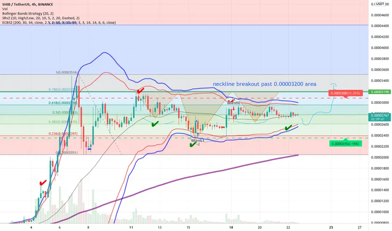This screenshot has height=231, width=392.
Task: Click date 15 on the time axis
Action: [188, 227]
